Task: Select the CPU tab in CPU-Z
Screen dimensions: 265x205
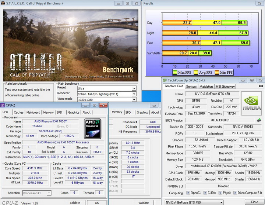Action: 6,112
